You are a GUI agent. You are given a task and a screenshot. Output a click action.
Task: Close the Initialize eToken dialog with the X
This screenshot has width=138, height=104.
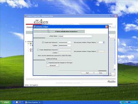coord(107,27)
